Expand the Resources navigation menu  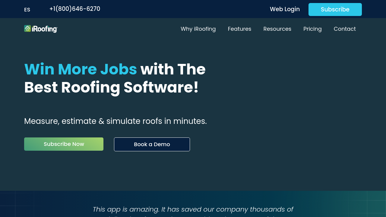tap(277, 29)
